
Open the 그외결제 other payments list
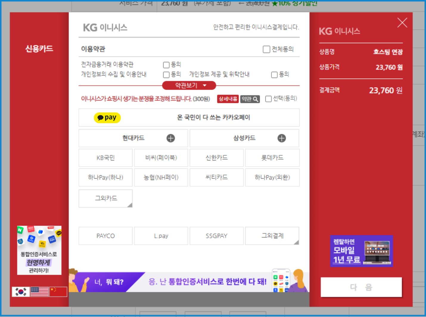coord(272,236)
